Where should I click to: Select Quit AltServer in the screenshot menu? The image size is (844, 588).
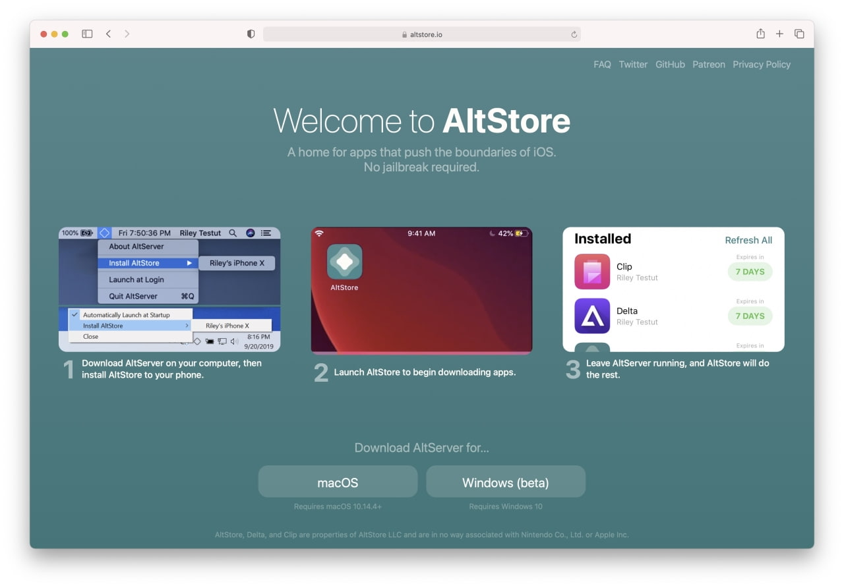148,296
